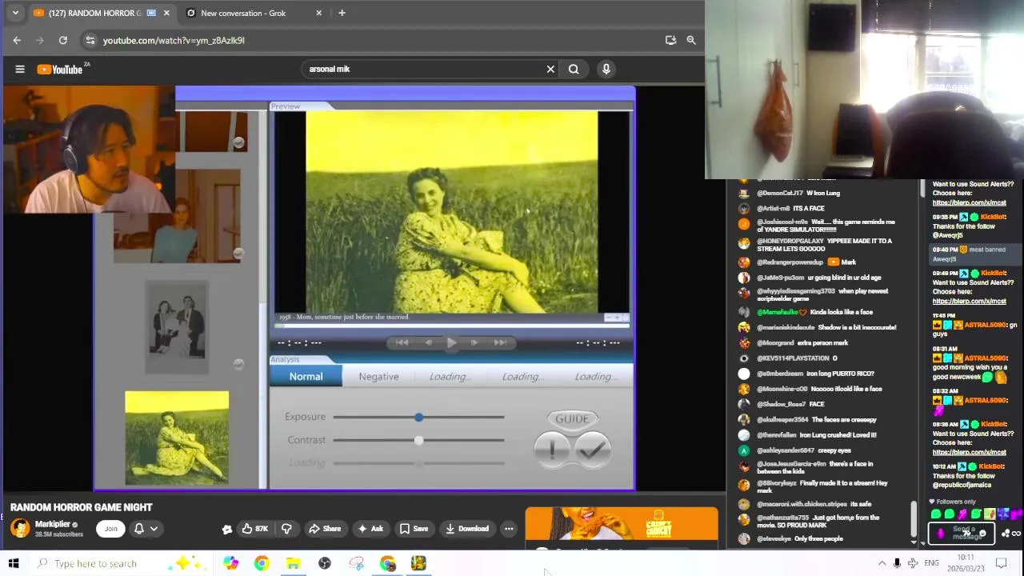
Task: Click the remix icon left of like button
Action: point(227,529)
